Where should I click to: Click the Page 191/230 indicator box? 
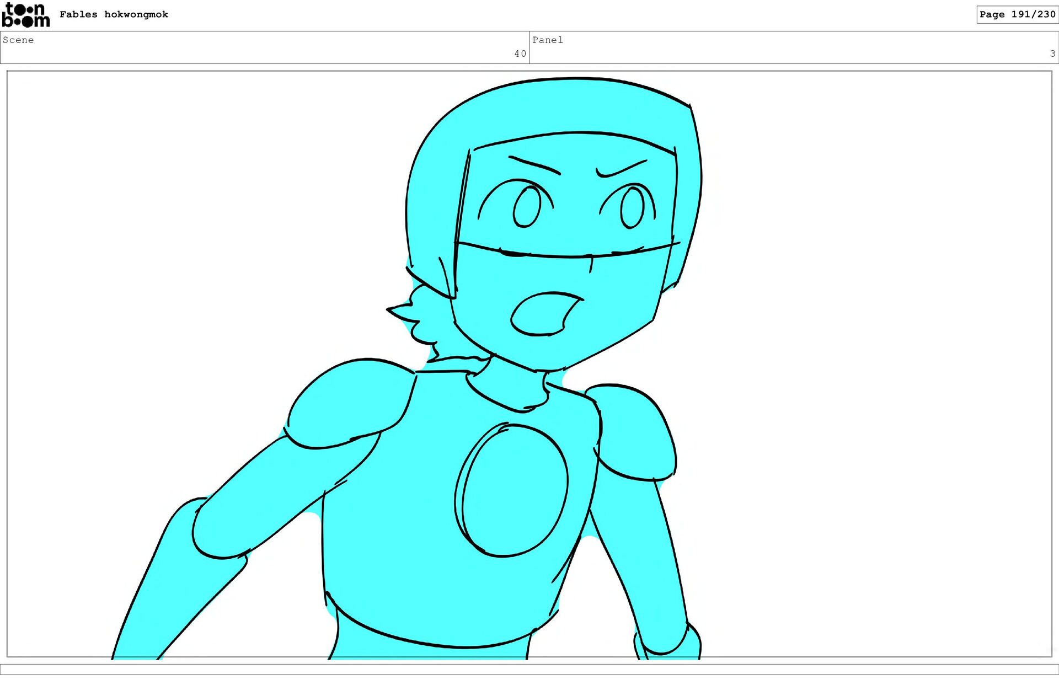click(x=1017, y=14)
